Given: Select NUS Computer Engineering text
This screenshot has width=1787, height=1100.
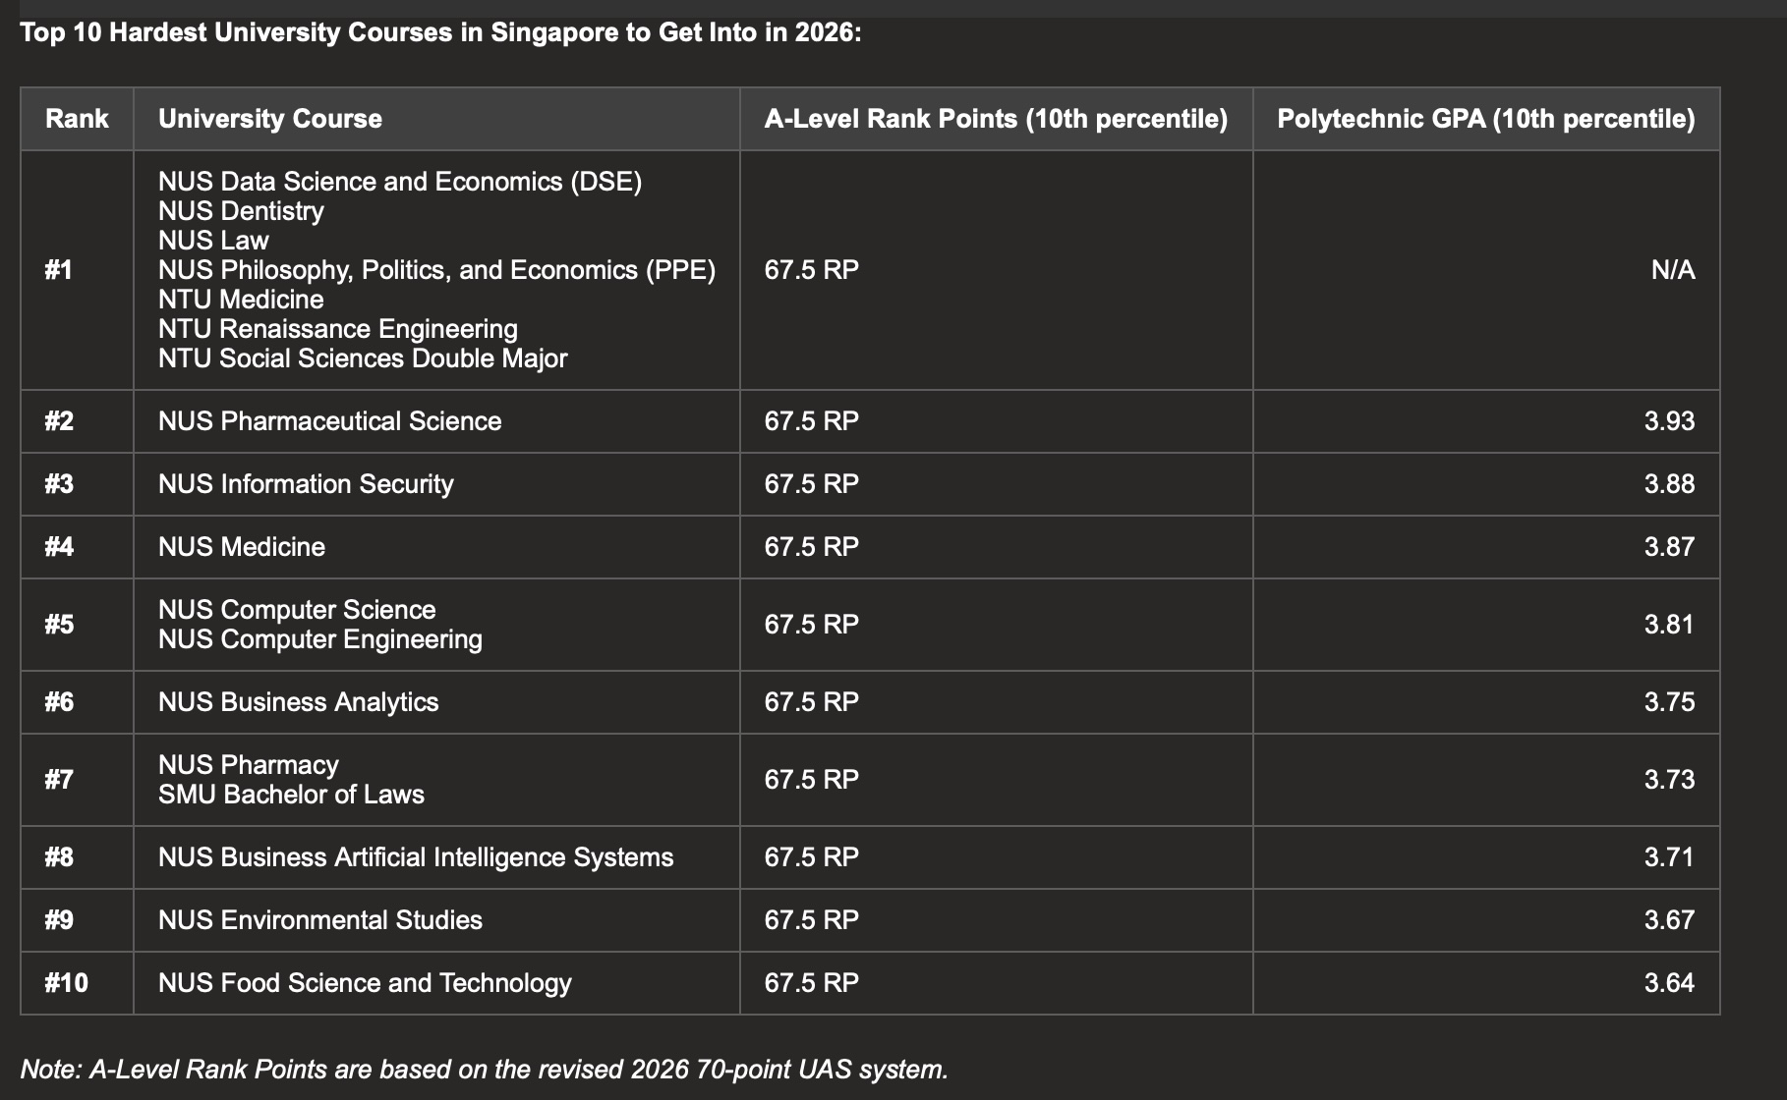Looking at the screenshot, I should click(320, 639).
